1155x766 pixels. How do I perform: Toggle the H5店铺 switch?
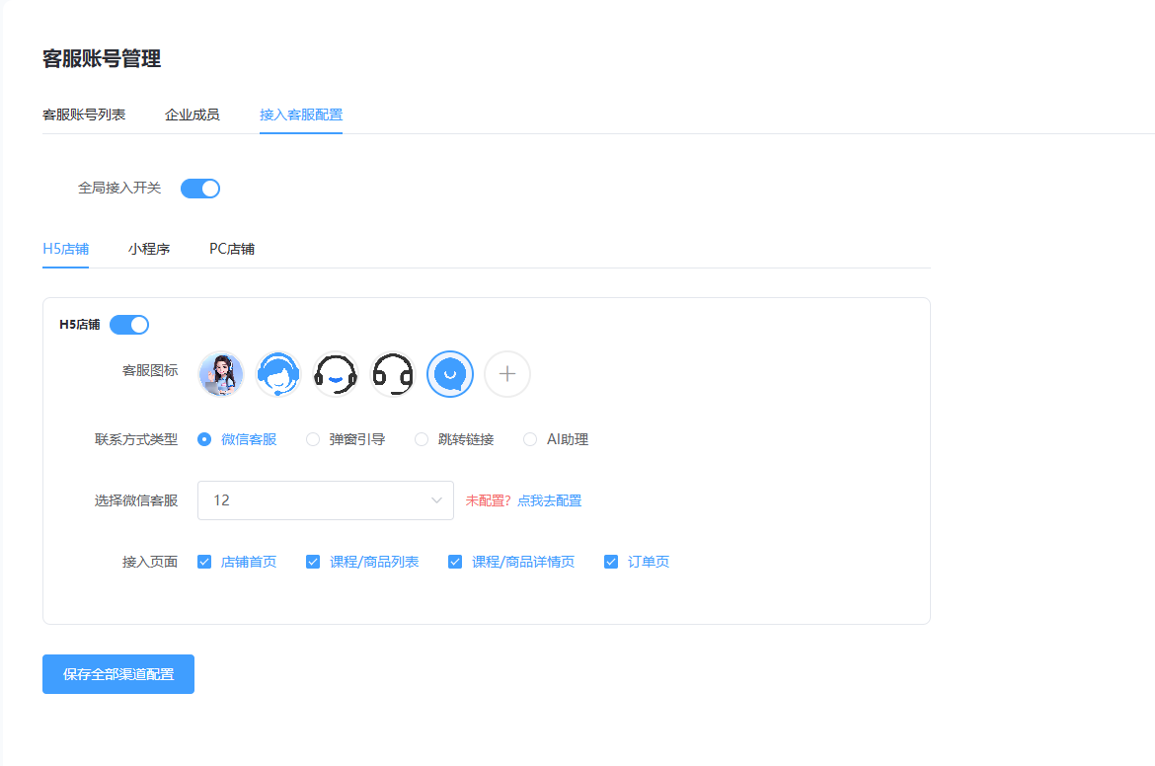[129, 325]
